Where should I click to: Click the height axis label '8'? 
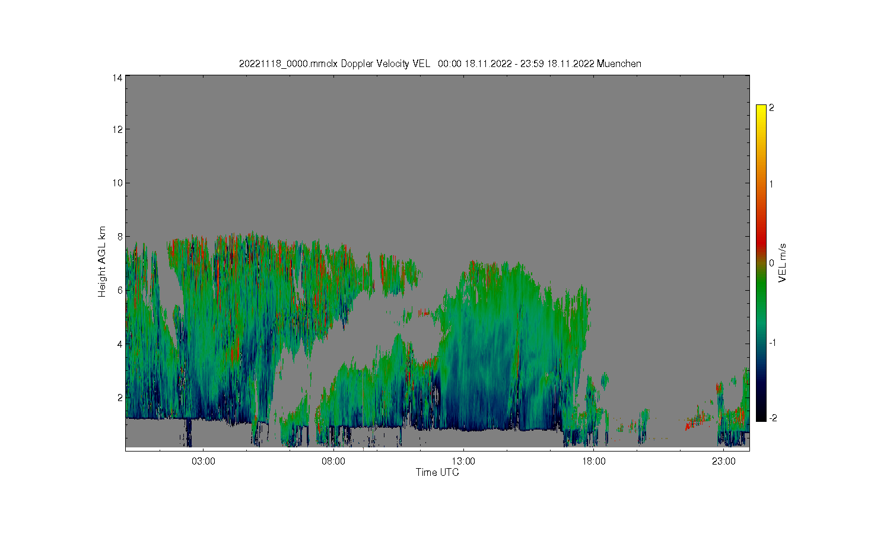(120, 236)
